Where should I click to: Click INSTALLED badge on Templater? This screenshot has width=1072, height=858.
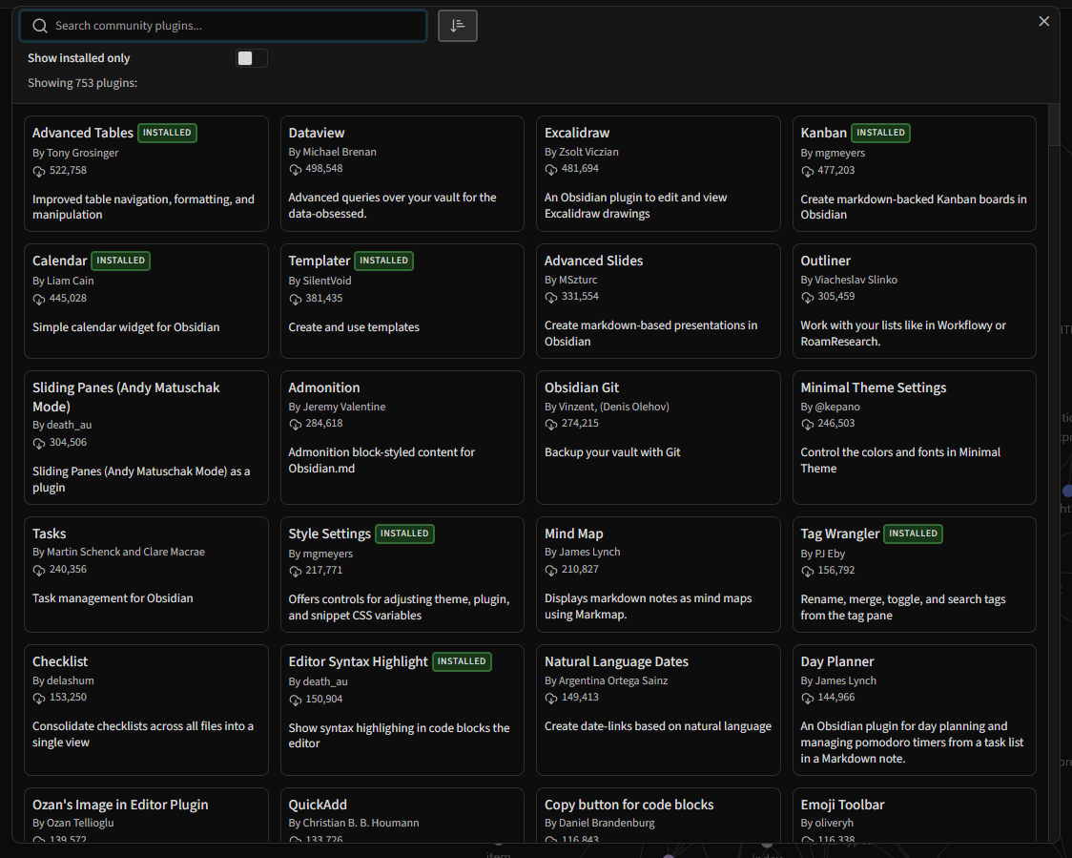point(383,261)
